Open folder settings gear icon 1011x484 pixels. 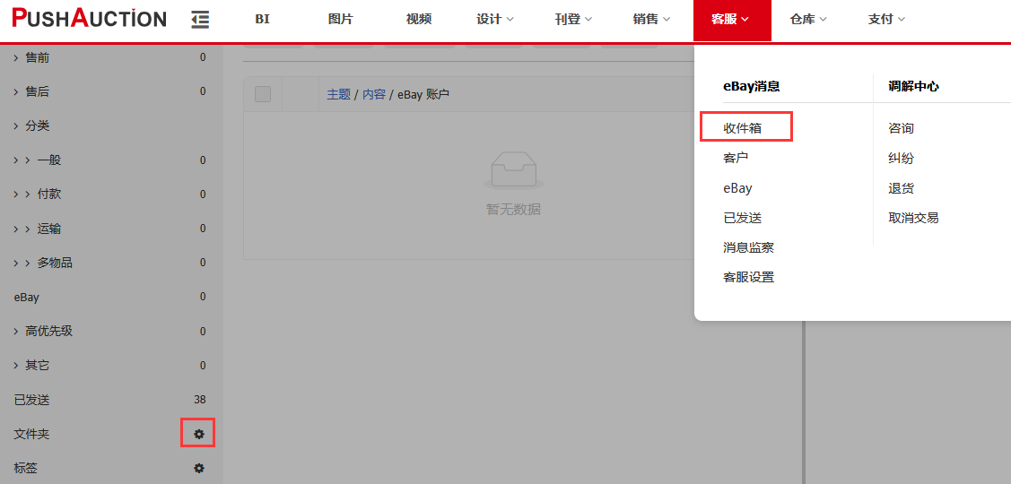[x=199, y=434]
